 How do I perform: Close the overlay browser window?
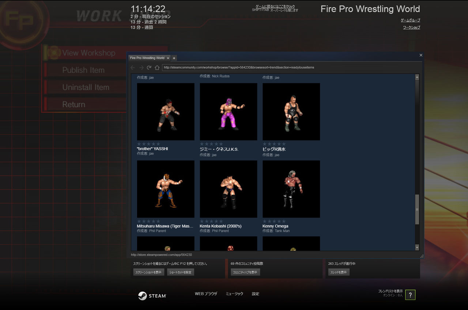[x=421, y=55]
